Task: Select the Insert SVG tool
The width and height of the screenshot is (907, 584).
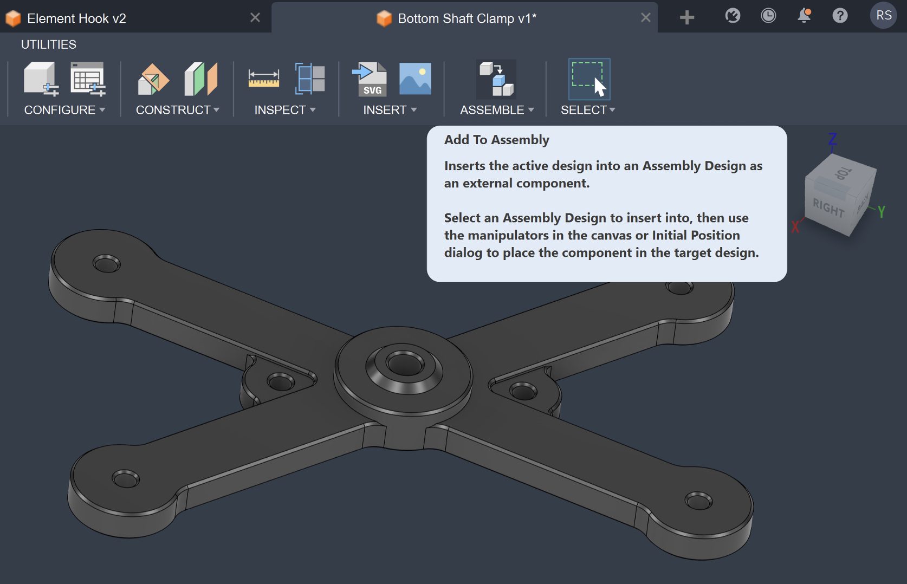Action: coord(371,80)
